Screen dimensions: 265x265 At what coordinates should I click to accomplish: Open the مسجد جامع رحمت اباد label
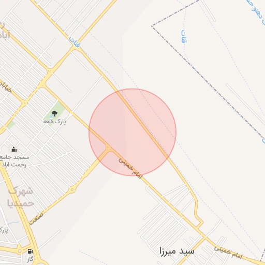coord(13,161)
